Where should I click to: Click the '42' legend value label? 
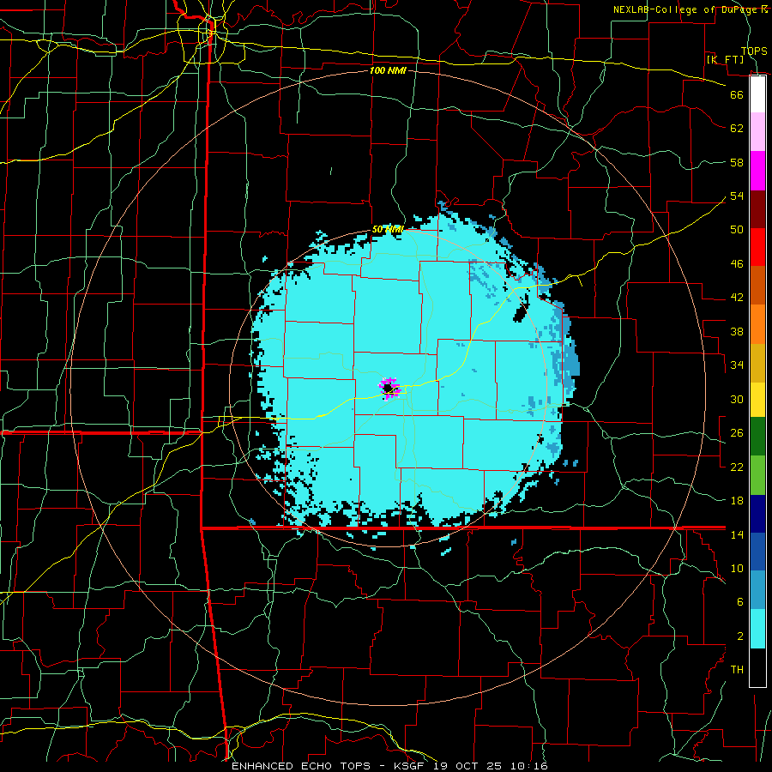point(737,297)
